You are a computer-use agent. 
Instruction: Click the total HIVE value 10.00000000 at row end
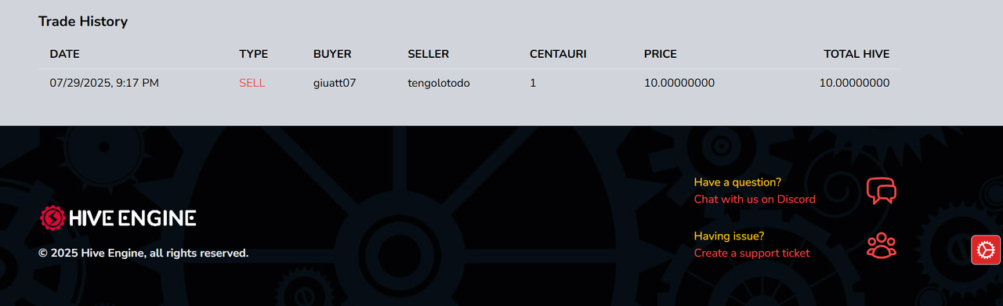[x=855, y=83]
